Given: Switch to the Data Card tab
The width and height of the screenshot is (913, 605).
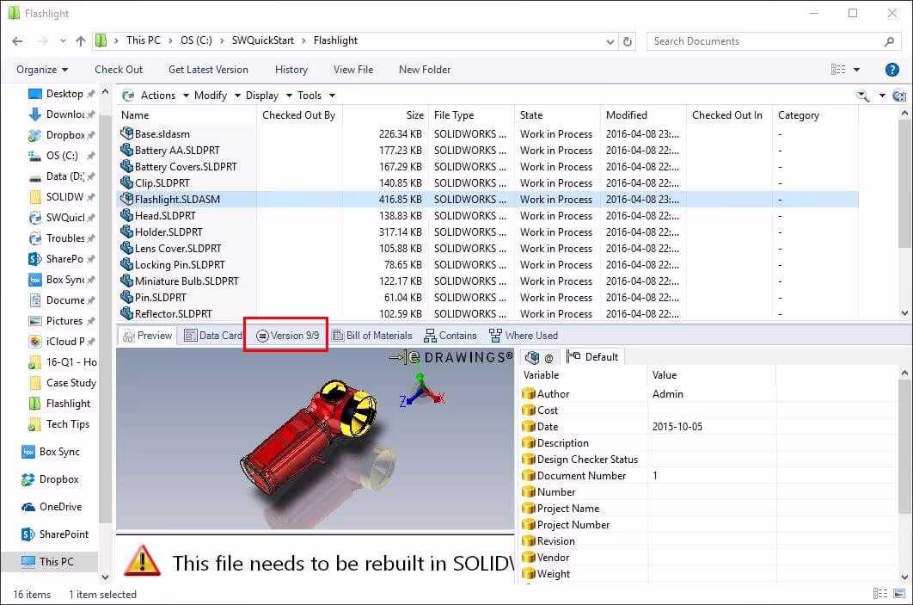Looking at the screenshot, I should point(212,336).
